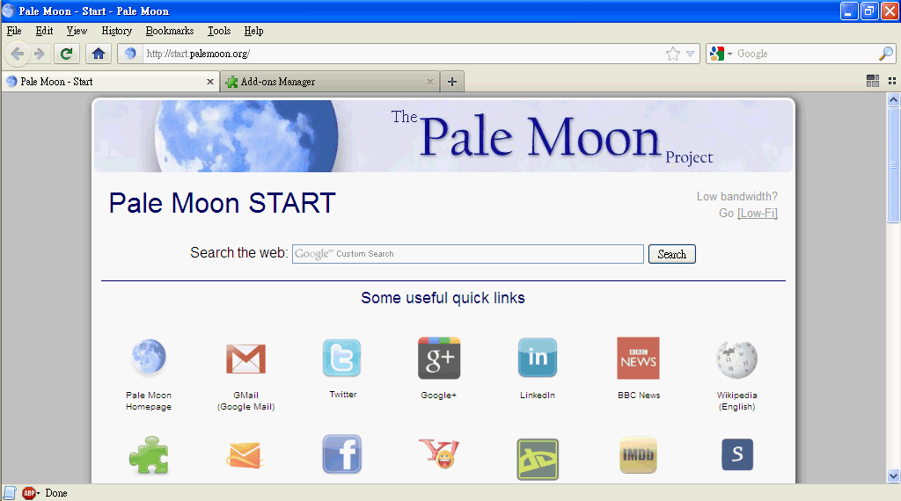Open the Help menu
This screenshot has width=901, height=501.
(253, 31)
